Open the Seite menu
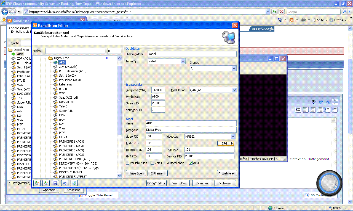 pos(320,20)
